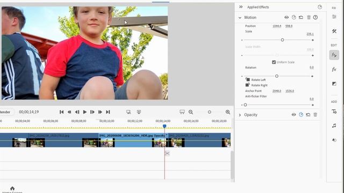The height and width of the screenshot is (193, 344).
Task: Edit the Anchor Point Y value 1536.0
Action: pyautogui.click(x=290, y=91)
